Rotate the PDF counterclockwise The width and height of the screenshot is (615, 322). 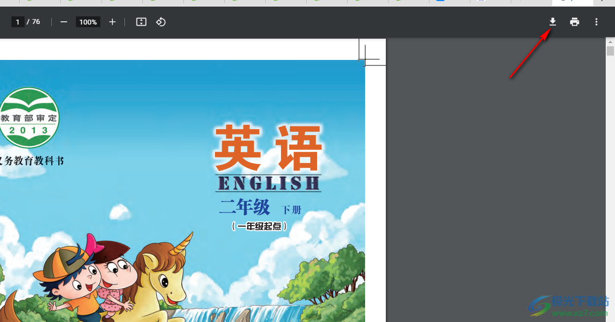161,22
